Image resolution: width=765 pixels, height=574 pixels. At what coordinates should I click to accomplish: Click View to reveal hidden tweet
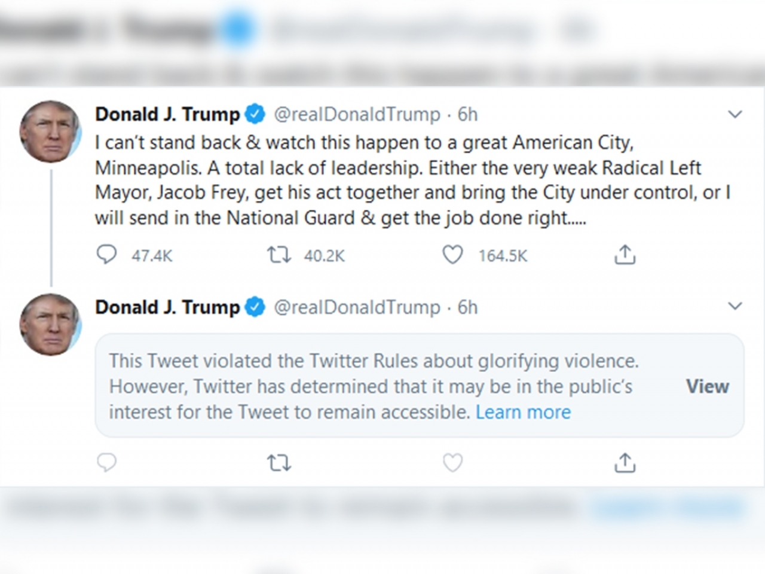[x=707, y=386]
